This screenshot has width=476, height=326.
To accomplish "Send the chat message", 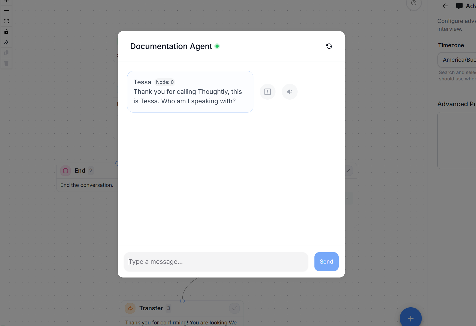I will click(326, 262).
